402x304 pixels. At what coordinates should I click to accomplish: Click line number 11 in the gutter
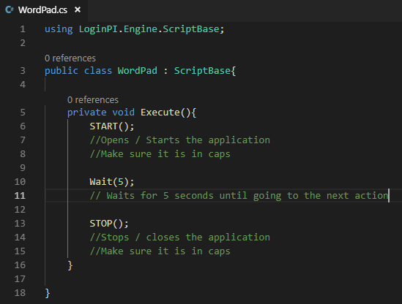(x=20, y=196)
